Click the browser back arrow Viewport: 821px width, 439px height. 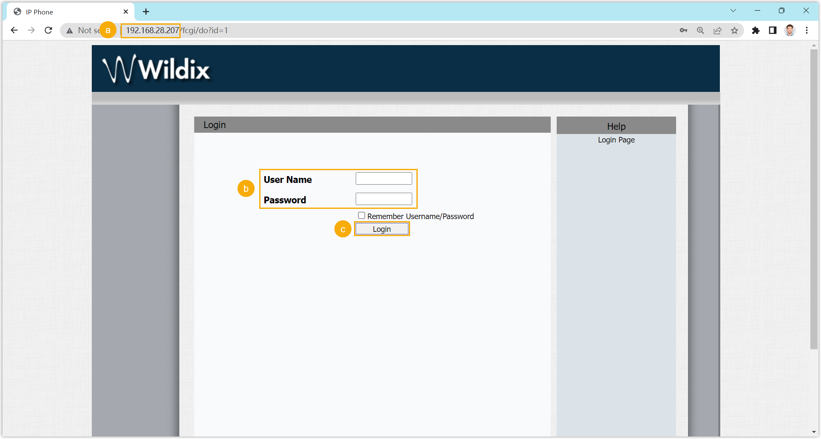click(x=14, y=30)
